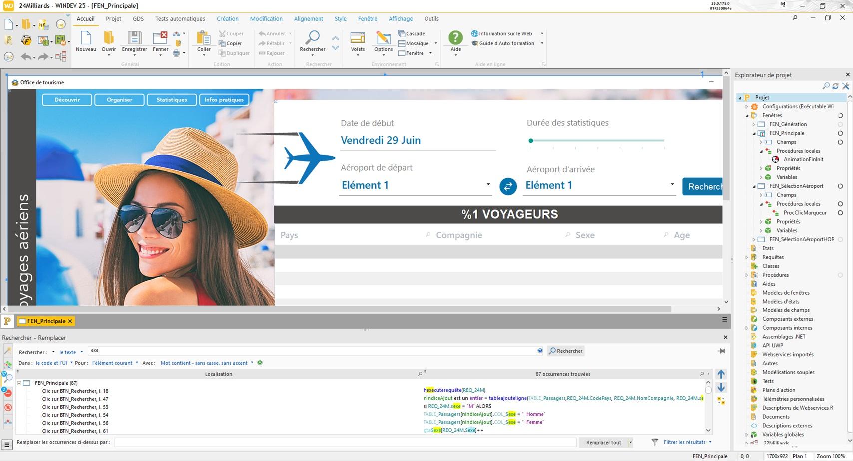Open the 'le code et l'UI' scope dropdown
This screenshot has height=461, width=853.
tap(54, 363)
